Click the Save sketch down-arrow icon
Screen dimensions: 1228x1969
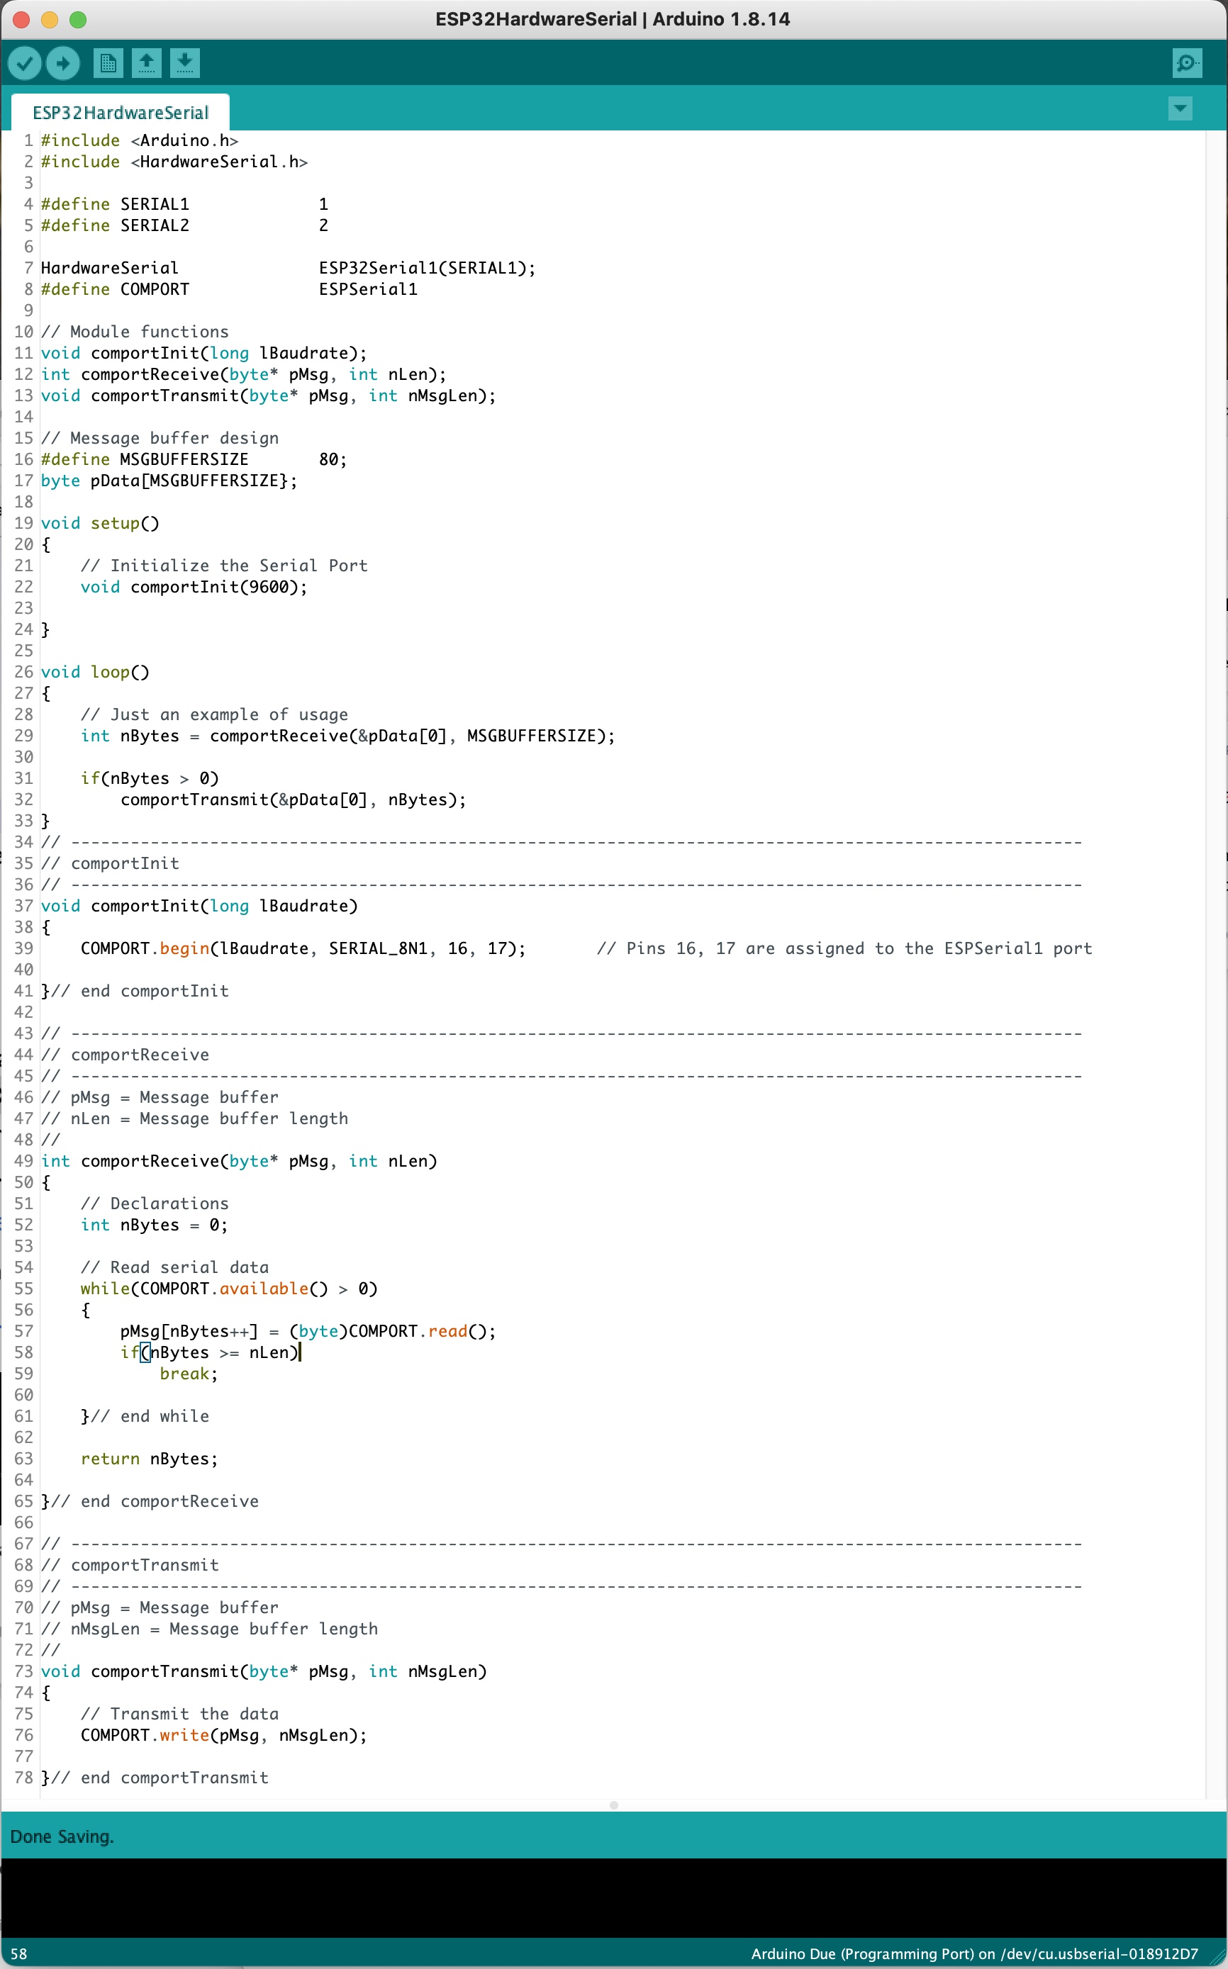(x=185, y=62)
